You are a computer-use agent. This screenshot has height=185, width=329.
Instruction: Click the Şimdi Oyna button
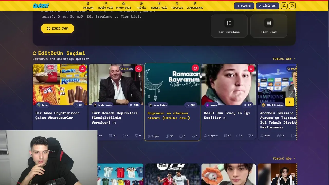coord(58,28)
